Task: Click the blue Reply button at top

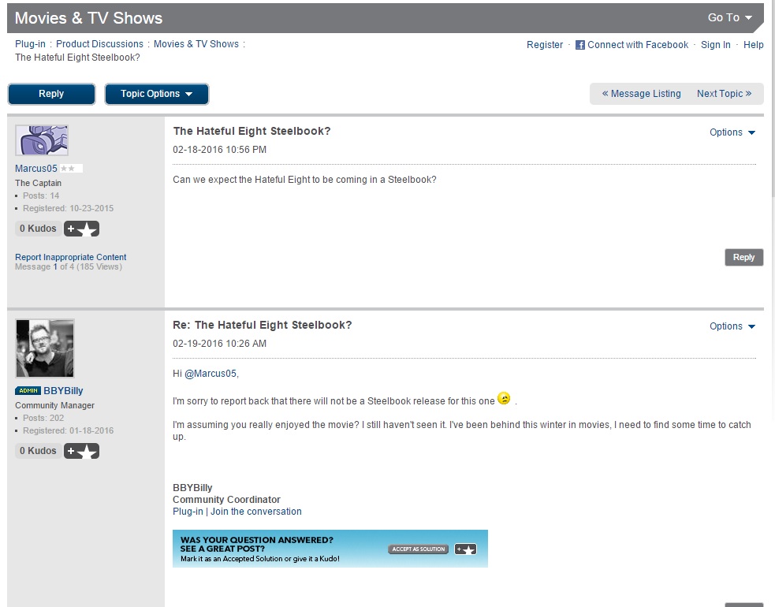Action: pyautogui.click(x=51, y=94)
